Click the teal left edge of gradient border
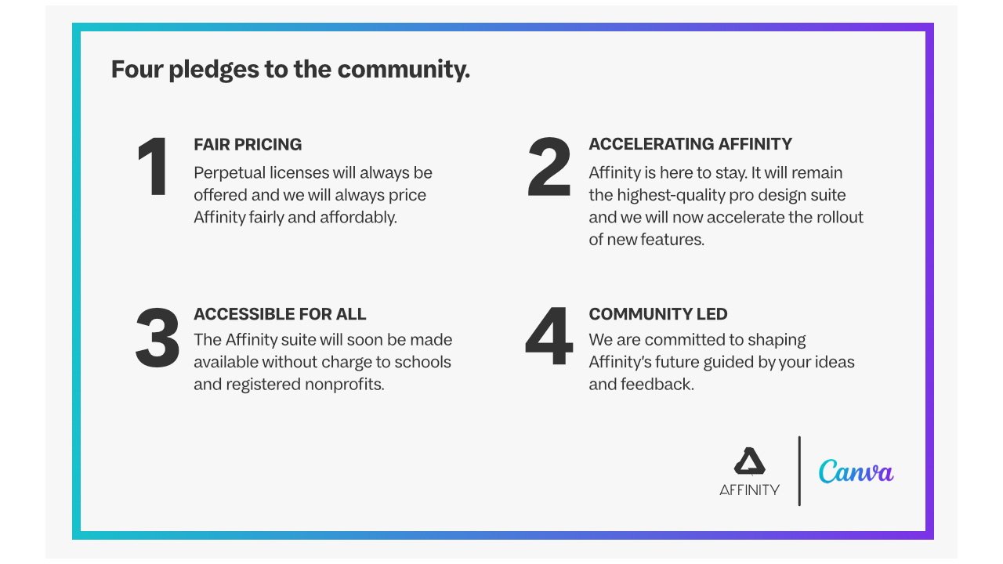 click(77, 282)
